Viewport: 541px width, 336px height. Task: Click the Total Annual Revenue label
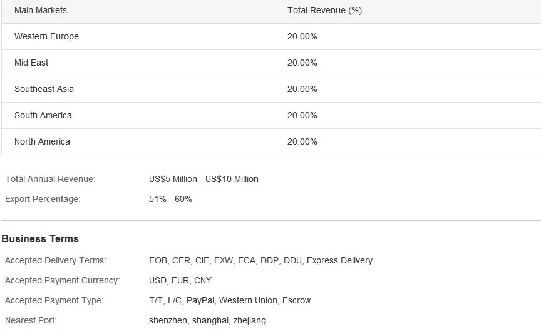50,179
